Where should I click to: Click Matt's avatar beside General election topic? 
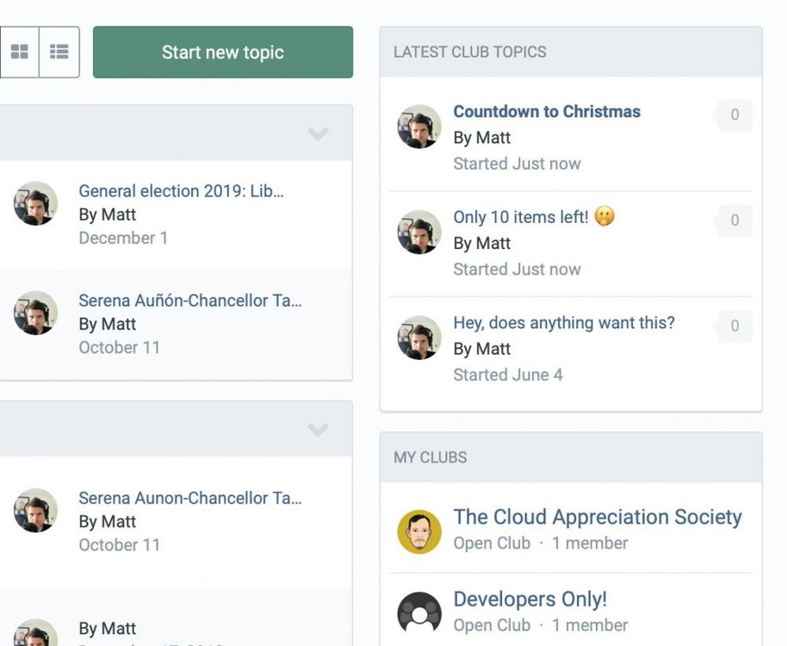tap(35, 203)
